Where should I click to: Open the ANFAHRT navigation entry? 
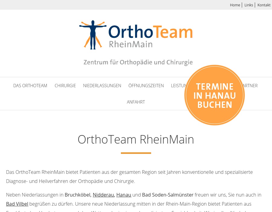click(136, 102)
